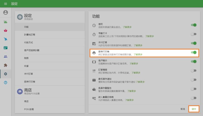The width and height of the screenshot is (203, 116).
Task: Open reports bar chart in sidebar
Action: coord(6,22)
